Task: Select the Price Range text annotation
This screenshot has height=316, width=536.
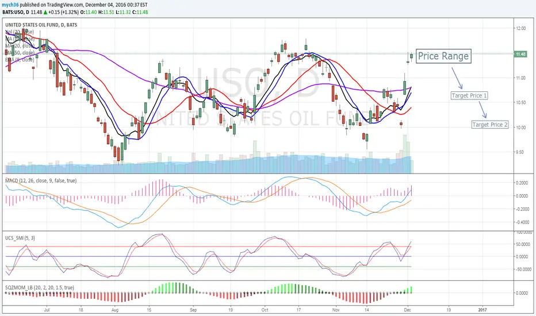Action: (x=443, y=56)
